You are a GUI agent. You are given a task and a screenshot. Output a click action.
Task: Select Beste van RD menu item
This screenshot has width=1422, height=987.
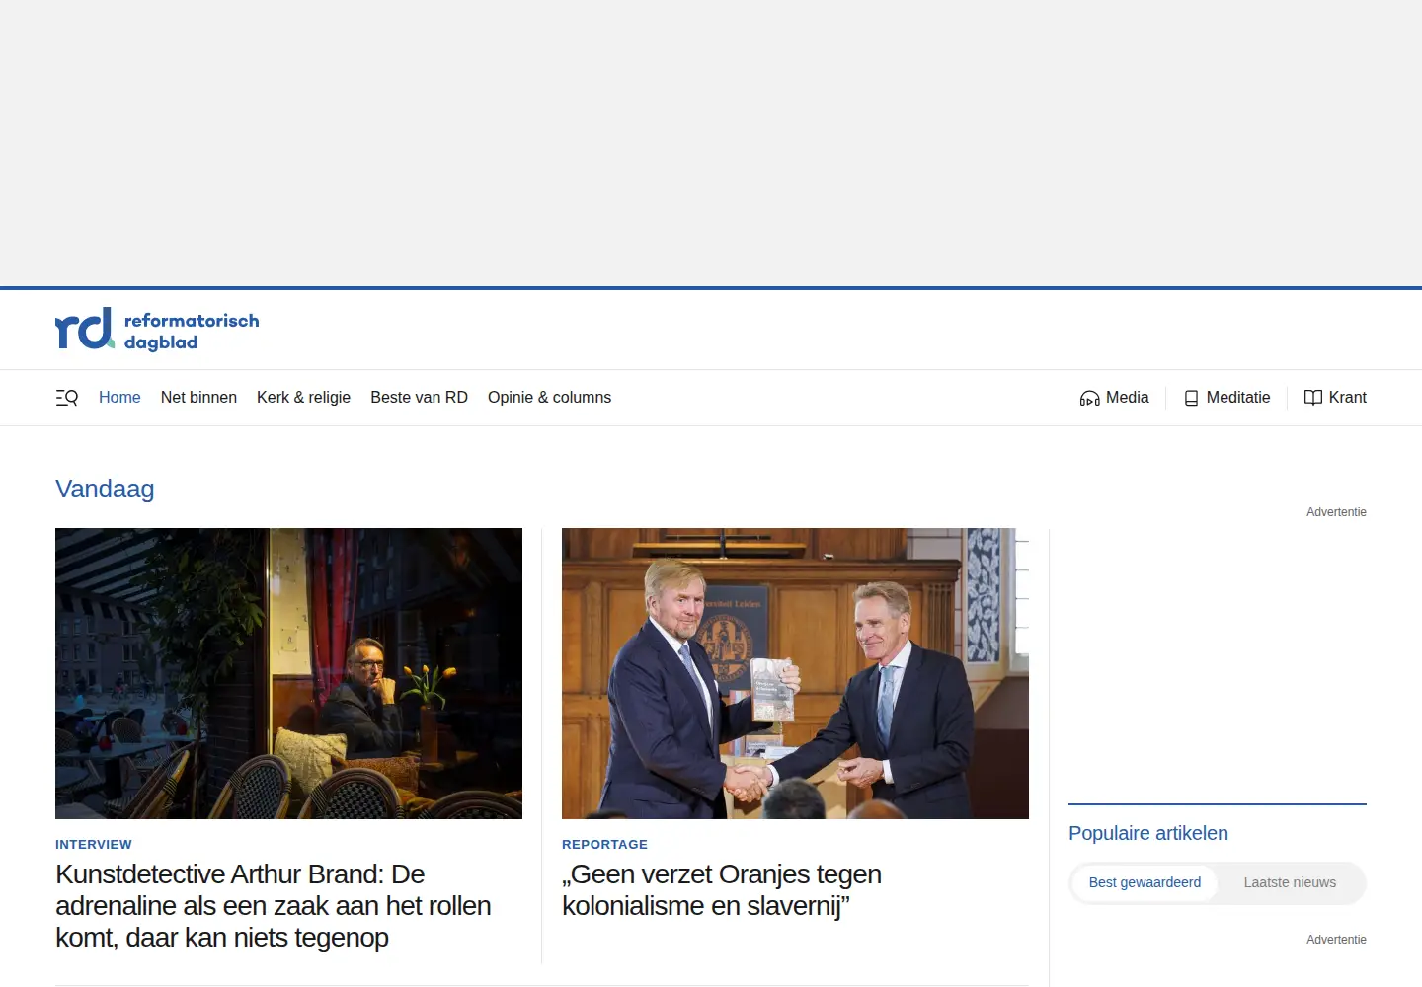[x=419, y=398]
